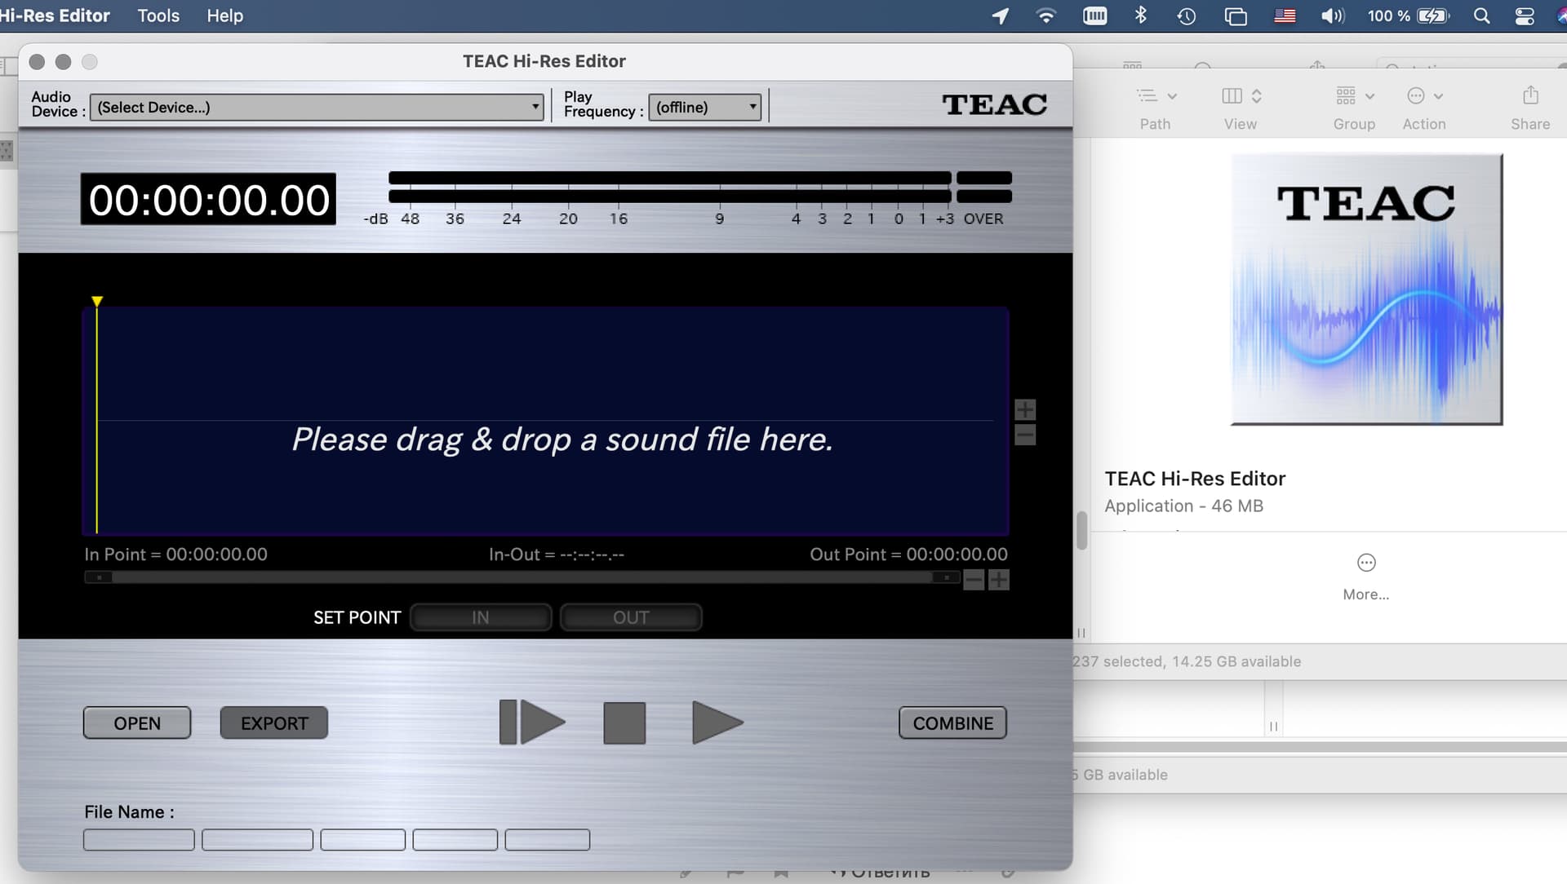Click the pause/play combined transport button
The height and width of the screenshot is (884, 1567).
(x=532, y=722)
